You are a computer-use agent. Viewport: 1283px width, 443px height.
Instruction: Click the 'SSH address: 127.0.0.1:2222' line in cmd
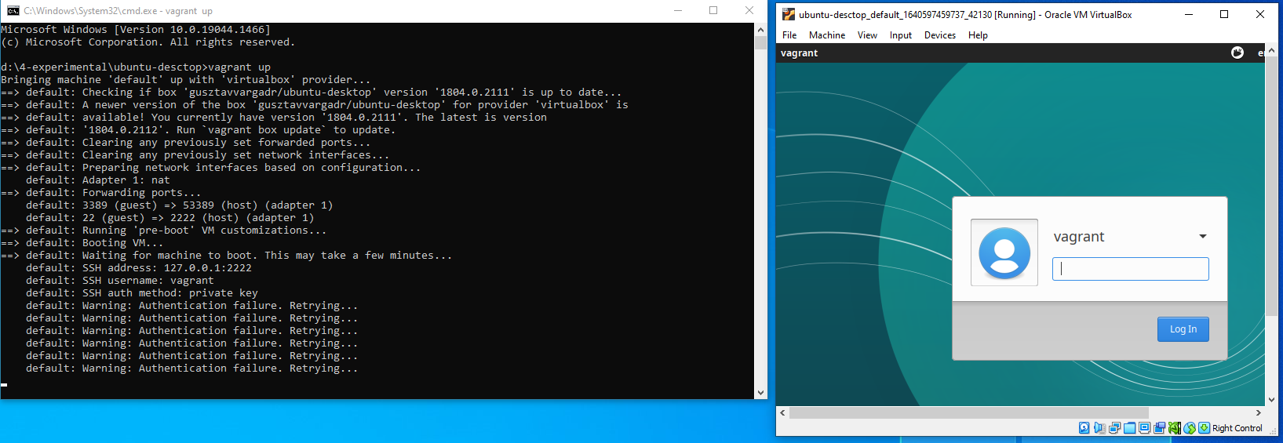click(x=139, y=268)
